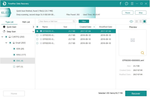The width and height of the screenshot is (150, 99).
Task: Zoom the preview with magnifier icon
Action: point(142,53)
